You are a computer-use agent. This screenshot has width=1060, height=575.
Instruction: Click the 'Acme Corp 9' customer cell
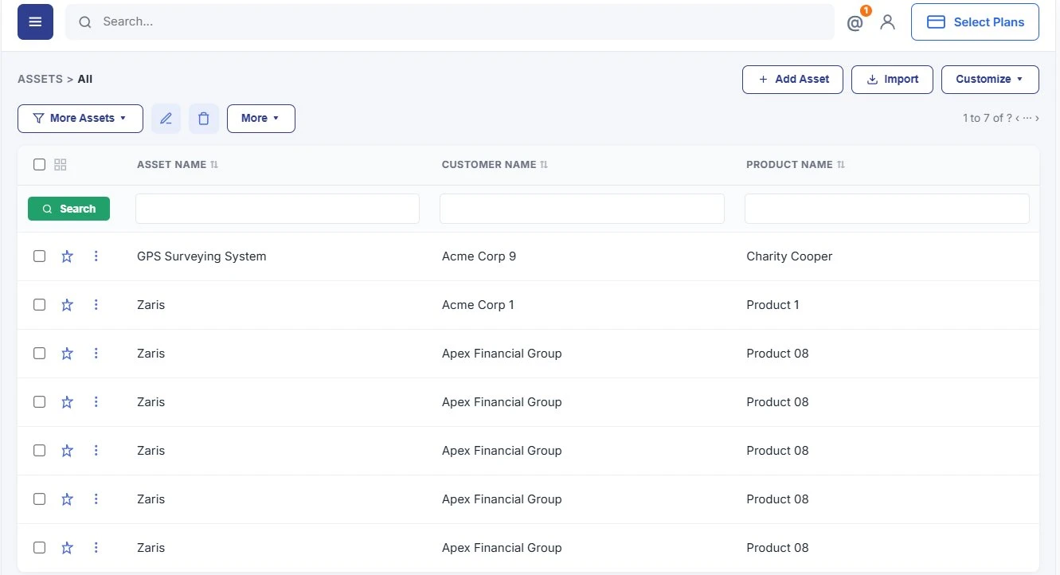coord(479,256)
